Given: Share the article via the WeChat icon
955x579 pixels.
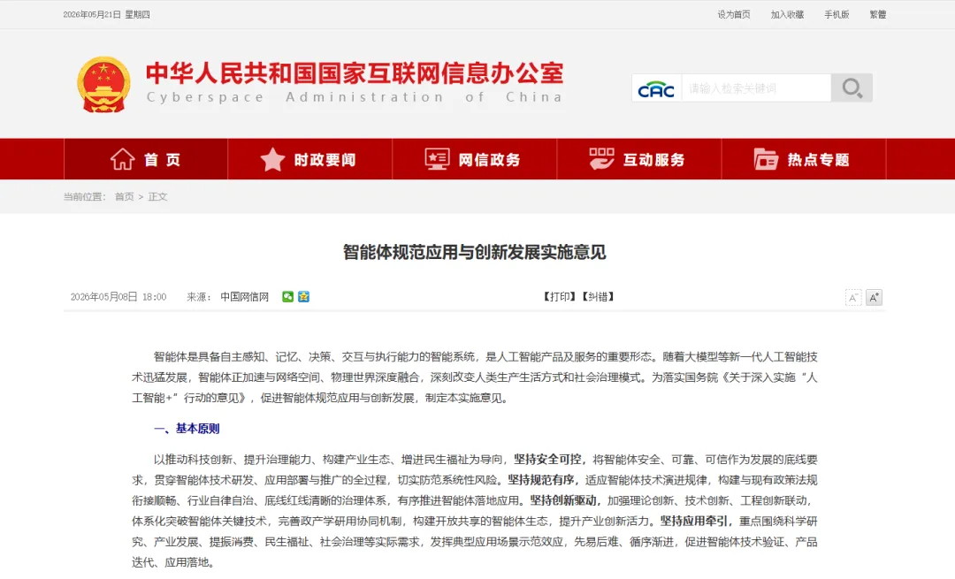Looking at the screenshot, I should (288, 296).
